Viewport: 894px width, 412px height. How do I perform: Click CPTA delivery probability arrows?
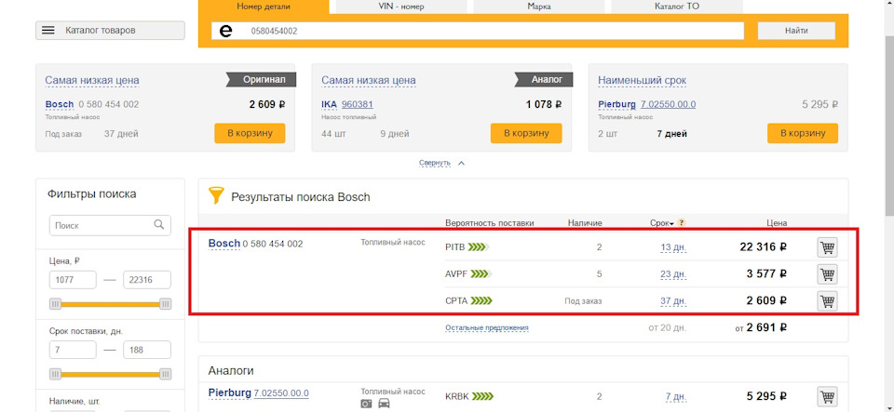pyautogui.click(x=482, y=300)
